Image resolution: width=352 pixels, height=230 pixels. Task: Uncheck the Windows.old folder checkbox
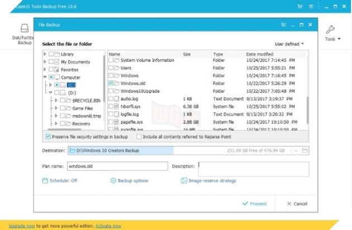pyautogui.click(x=111, y=83)
